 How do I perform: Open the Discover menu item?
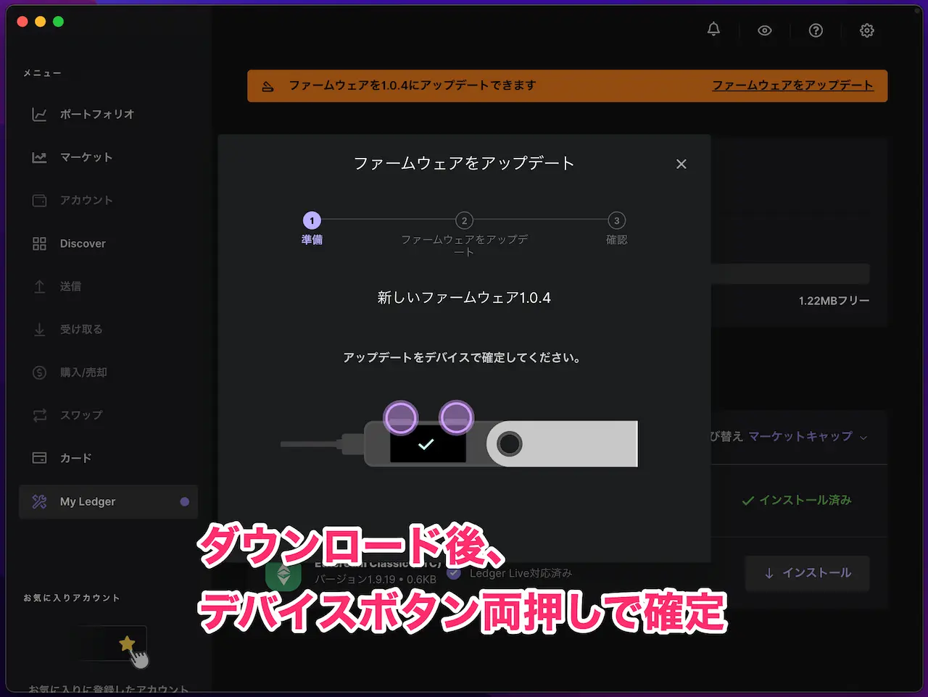(83, 243)
